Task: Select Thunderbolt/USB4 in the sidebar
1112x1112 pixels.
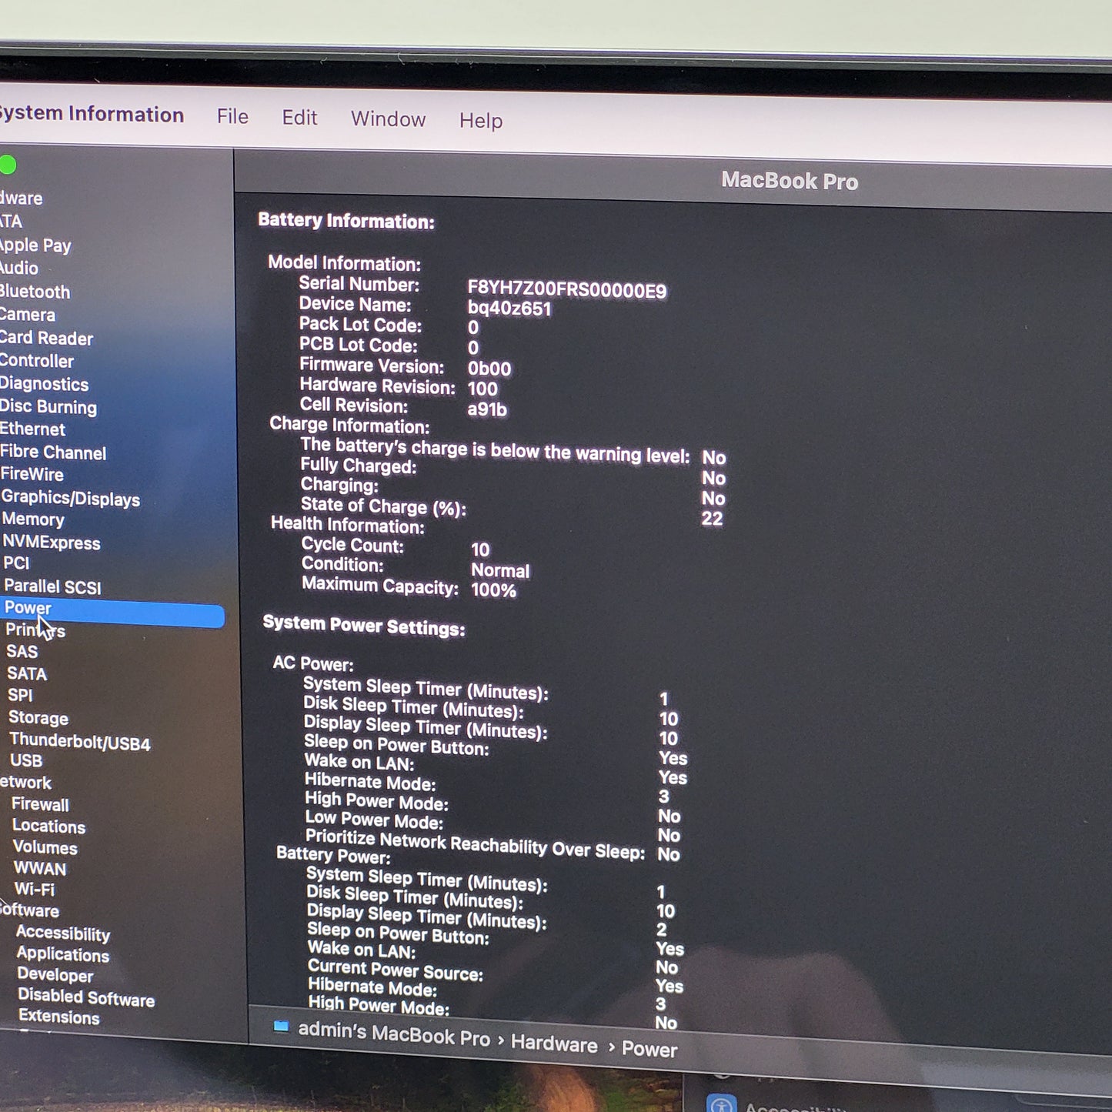Action: (80, 742)
